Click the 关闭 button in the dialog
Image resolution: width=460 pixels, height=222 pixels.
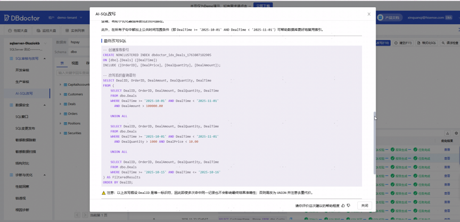point(365,205)
